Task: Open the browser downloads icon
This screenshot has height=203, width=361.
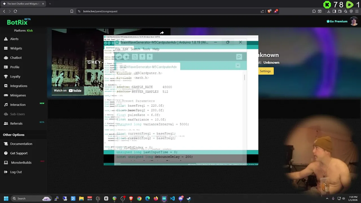Action: (329, 11)
